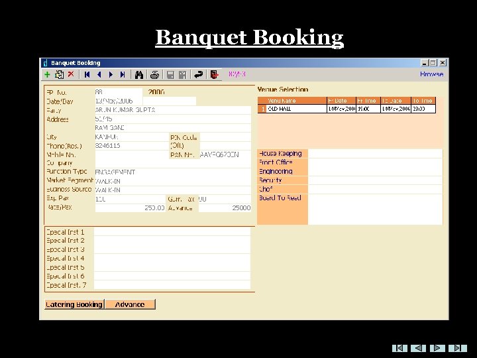This screenshot has height=358, width=477.
Task: Click the House Keeping instruction field
Action: 375,153
